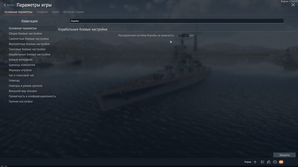Open the contacts friends icon
The height and width of the screenshot is (167, 298).
[269, 162]
